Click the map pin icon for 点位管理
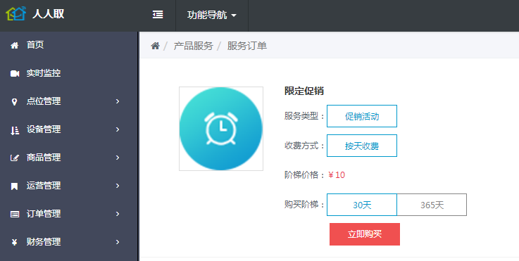 [x=14, y=101]
